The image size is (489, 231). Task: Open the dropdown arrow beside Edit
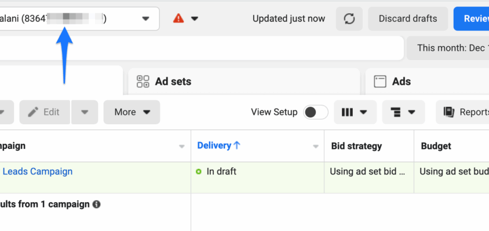click(85, 112)
